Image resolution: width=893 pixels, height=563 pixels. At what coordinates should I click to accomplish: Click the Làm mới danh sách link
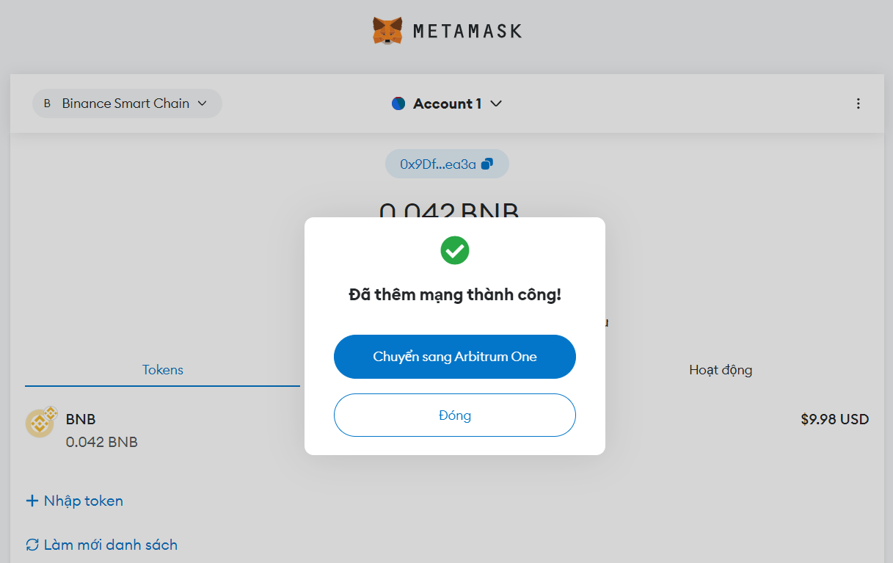110,545
